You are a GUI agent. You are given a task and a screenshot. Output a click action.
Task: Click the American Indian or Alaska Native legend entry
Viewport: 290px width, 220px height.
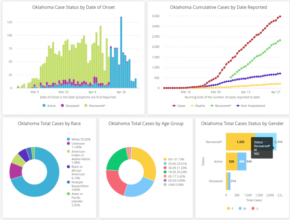(x=78, y=157)
